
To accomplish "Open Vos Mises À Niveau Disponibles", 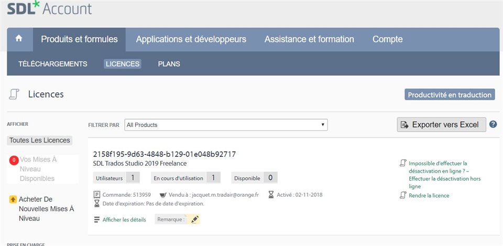I will (x=37, y=169).
